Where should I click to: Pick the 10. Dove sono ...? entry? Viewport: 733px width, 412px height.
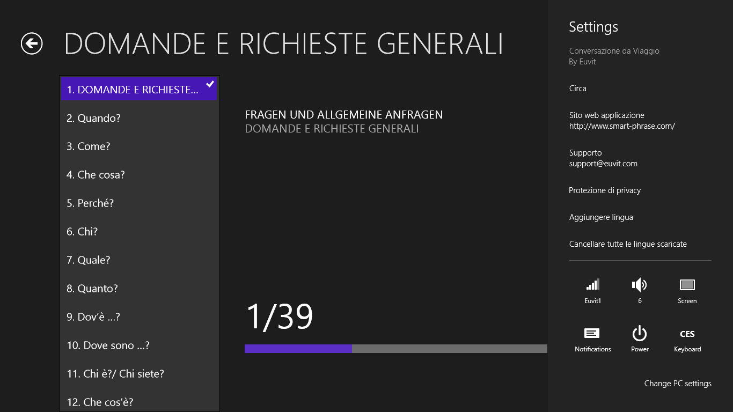[108, 345]
